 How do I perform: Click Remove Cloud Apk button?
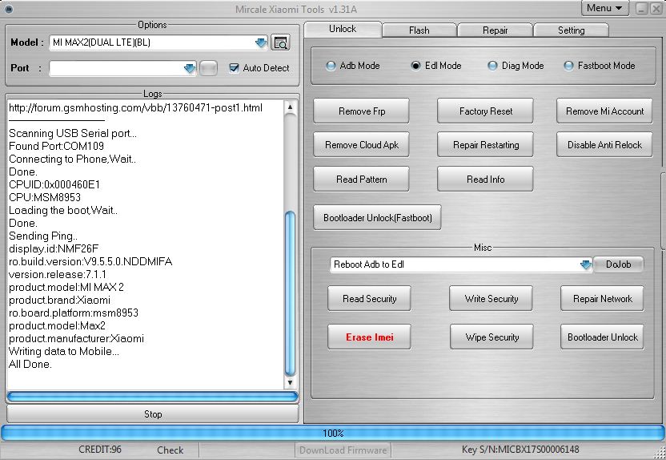pyautogui.click(x=362, y=145)
